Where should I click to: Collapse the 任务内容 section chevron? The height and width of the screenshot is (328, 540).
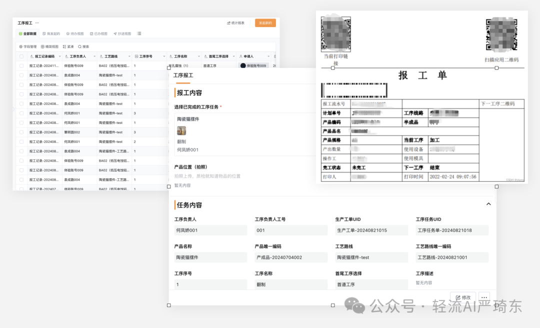point(488,204)
